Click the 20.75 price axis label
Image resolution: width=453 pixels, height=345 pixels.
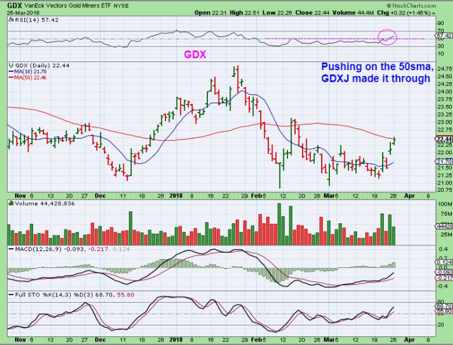tap(445, 190)
